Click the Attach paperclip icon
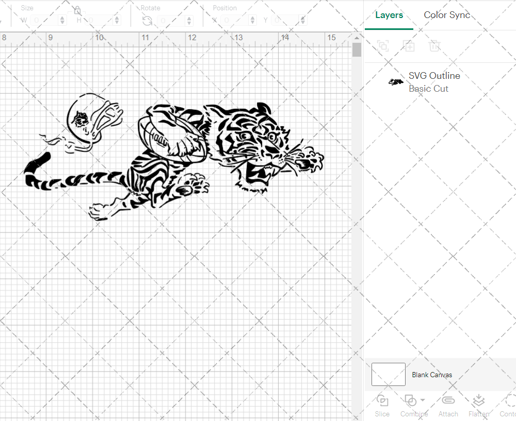Screen dimensions: 516x421 (448, 400)
